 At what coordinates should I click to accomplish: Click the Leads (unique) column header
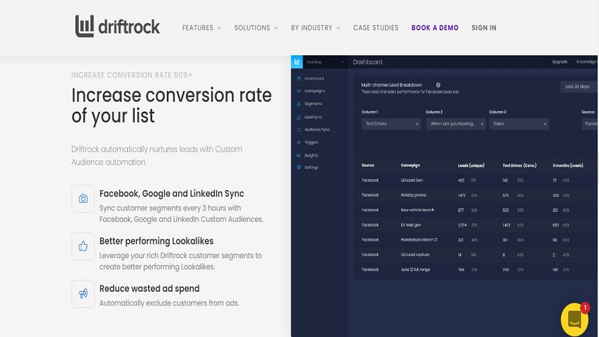point(471,165)
